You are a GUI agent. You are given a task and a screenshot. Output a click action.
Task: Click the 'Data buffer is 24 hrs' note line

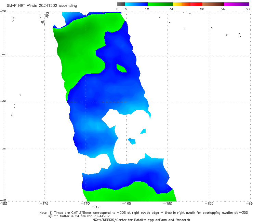pyautogui.click(x=79, y=216)
